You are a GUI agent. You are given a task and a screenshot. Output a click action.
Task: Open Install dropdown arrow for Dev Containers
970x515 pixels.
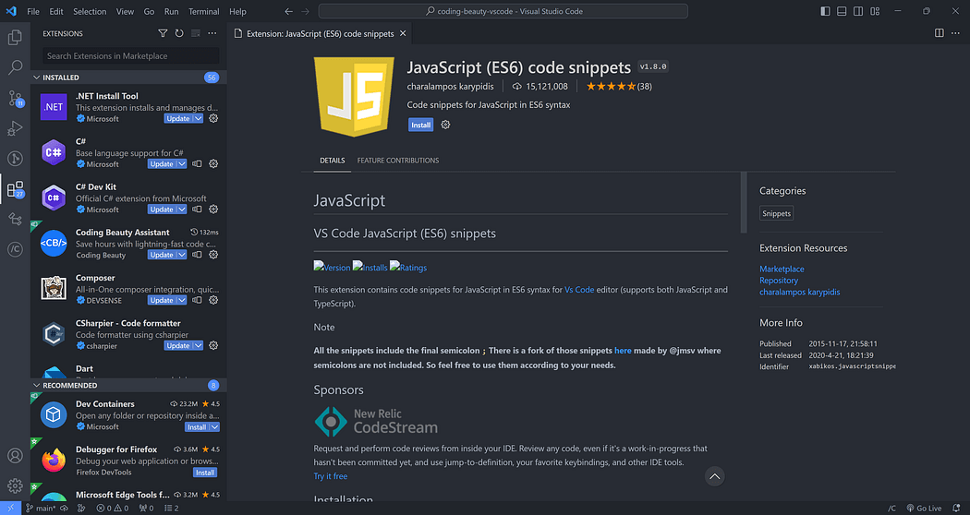tap(214, 427)
